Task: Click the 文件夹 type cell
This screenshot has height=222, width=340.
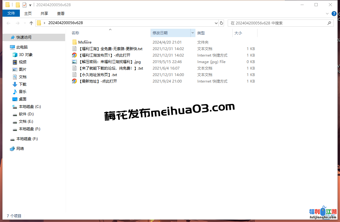Action: click(x=203, y=42)
